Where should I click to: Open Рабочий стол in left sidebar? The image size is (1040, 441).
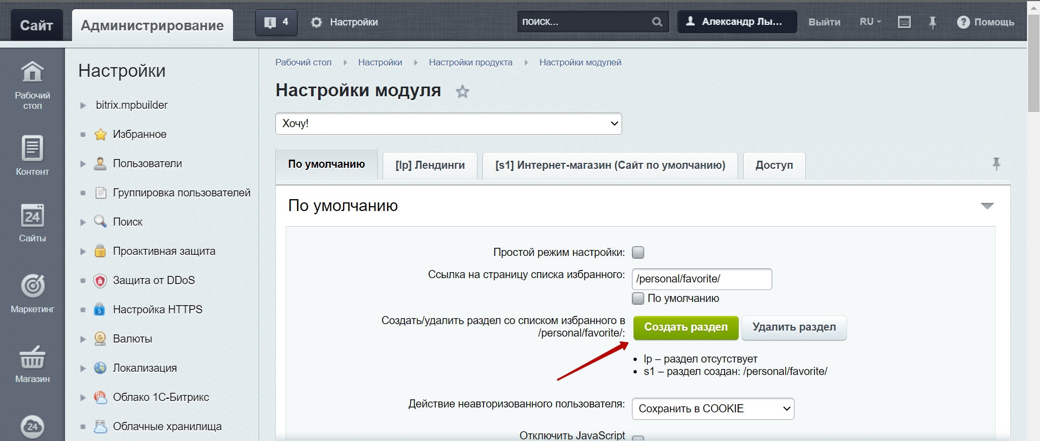pyautogui.click(x=32, y=84)
